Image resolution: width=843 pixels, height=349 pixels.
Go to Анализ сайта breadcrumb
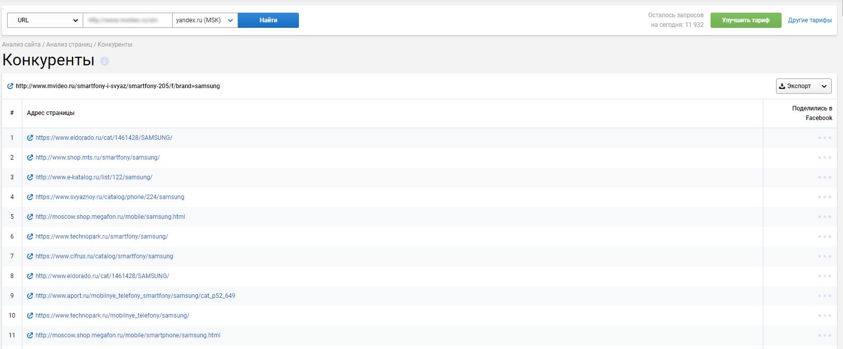pos(21,45)
